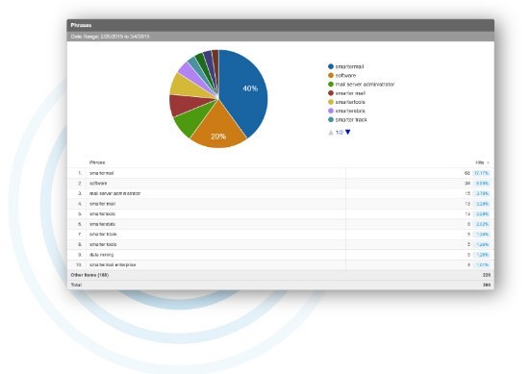
Task: Click the purple smarterstats legend dot
Action: pyautogui.click(x=331, y=111)
